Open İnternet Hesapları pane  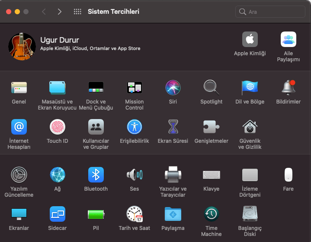click(x=19, y=127)
